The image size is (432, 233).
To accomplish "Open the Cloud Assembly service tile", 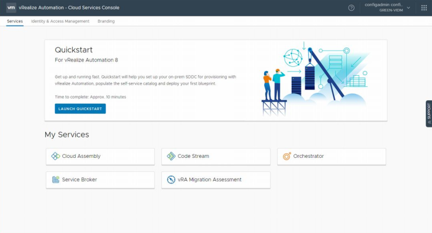I will click(x=100, y=157).
